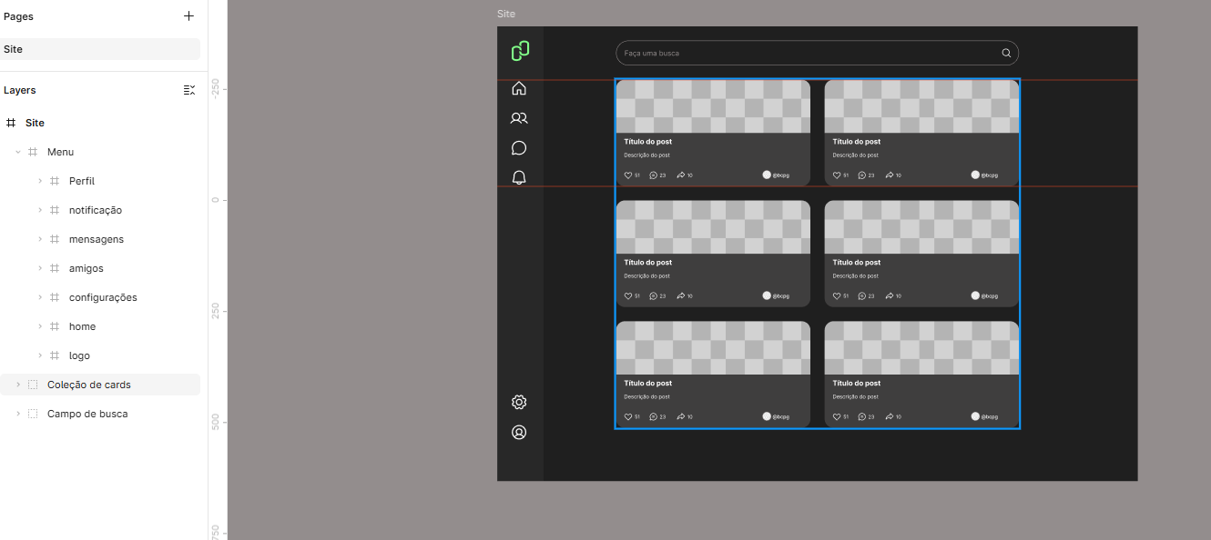
Task: Click the green logo icon in the design
Action: coord(520,51)
